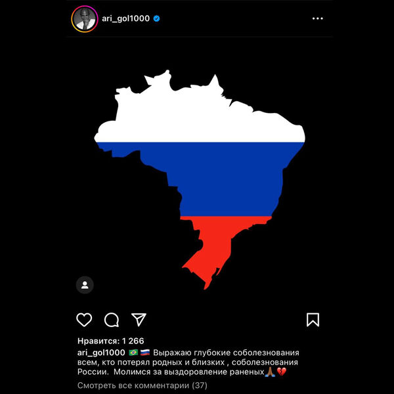Click the Brazil flag emoji in caption

pos(133,353)
